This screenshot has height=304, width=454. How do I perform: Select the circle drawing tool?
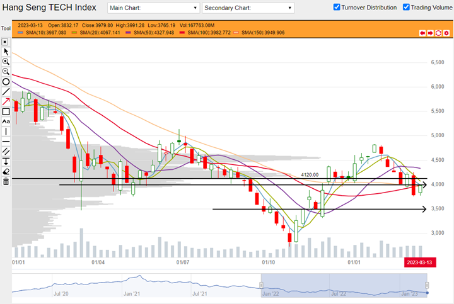coord(6,82)
